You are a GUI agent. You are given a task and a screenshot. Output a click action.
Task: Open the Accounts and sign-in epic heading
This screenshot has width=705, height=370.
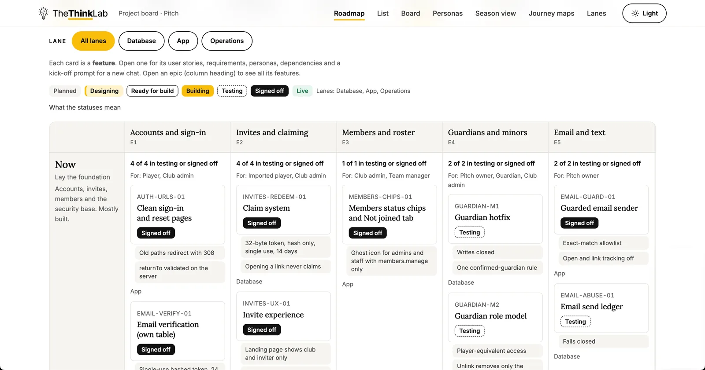click(168, 132)
